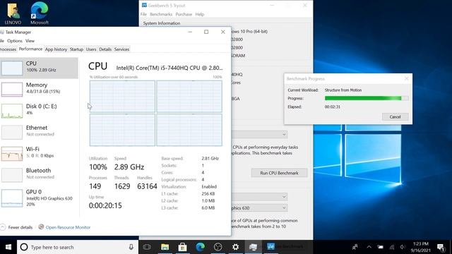Click the Windows Start button
Viewport: 452px width, 254px height.
(8, 247)
